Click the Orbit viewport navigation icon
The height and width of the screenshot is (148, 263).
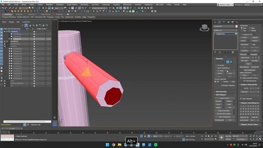(257, 139)
